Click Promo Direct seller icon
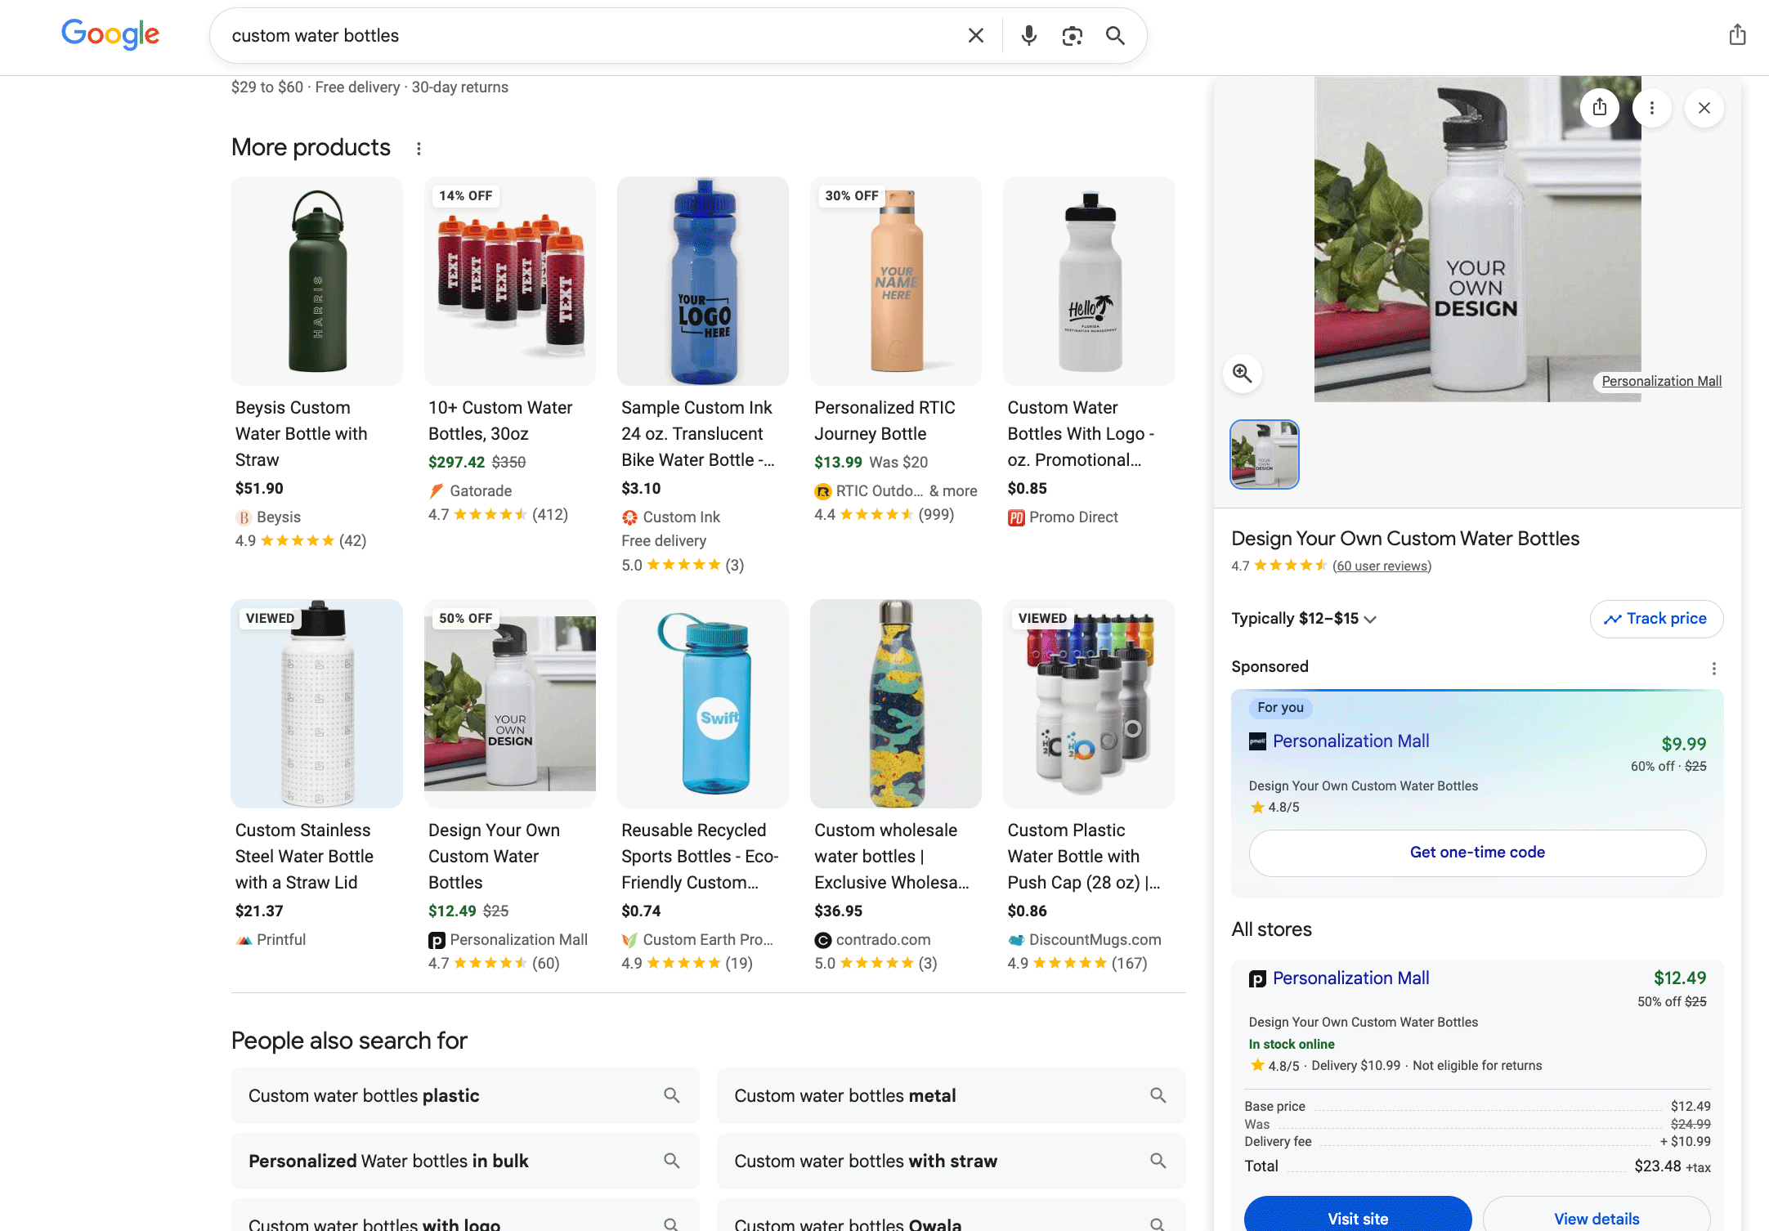The width and height of the screenshot is (1769, 1231). [1016, 517]
